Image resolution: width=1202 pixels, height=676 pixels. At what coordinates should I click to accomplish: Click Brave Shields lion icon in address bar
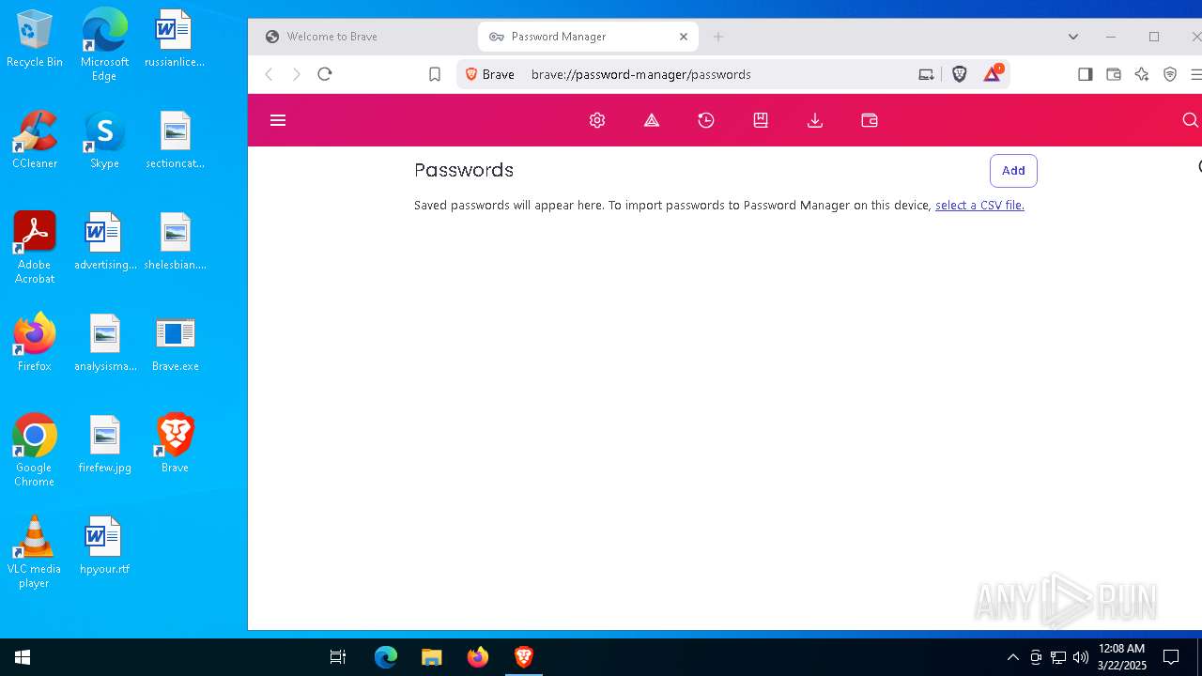pos(959,74)
